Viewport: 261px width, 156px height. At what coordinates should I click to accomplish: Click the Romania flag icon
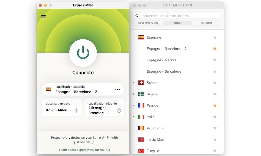point(141,128)
